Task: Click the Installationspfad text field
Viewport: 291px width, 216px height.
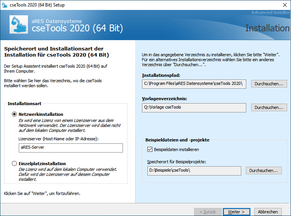Action: point(194,84)
